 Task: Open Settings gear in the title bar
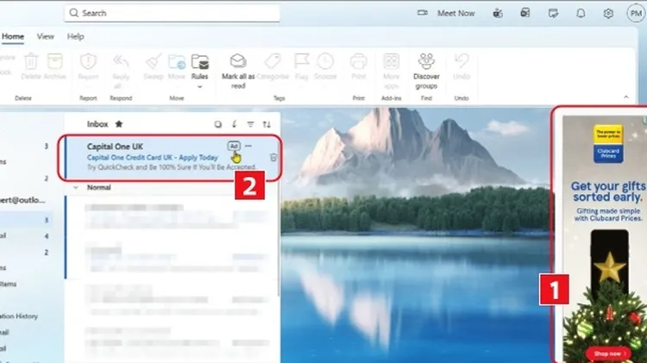coord(608,13)
